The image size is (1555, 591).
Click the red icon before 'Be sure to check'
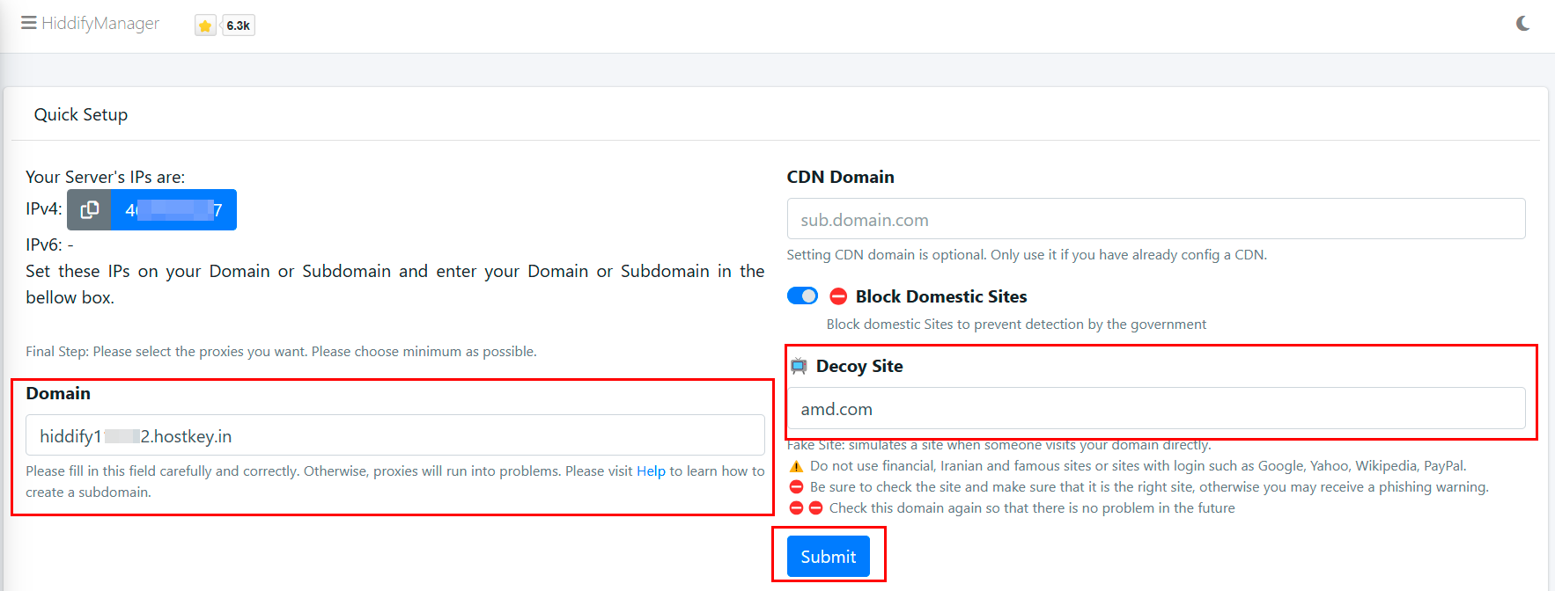(796, 487)
